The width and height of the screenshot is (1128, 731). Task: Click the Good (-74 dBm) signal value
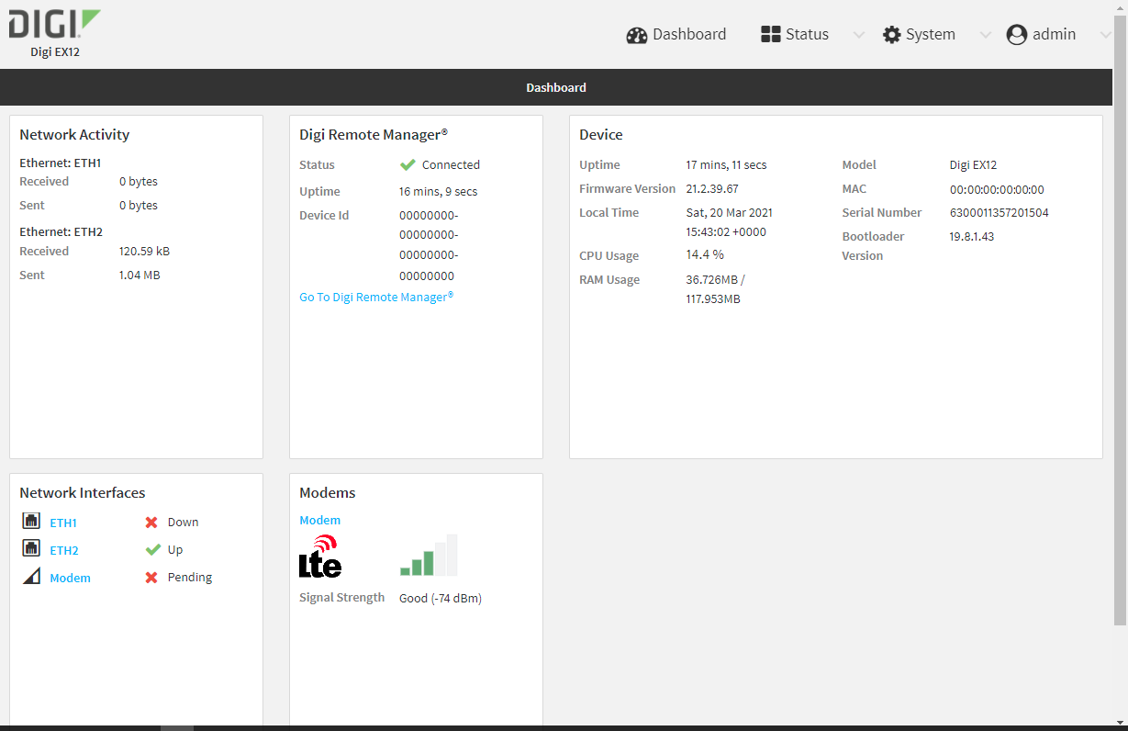441,598
